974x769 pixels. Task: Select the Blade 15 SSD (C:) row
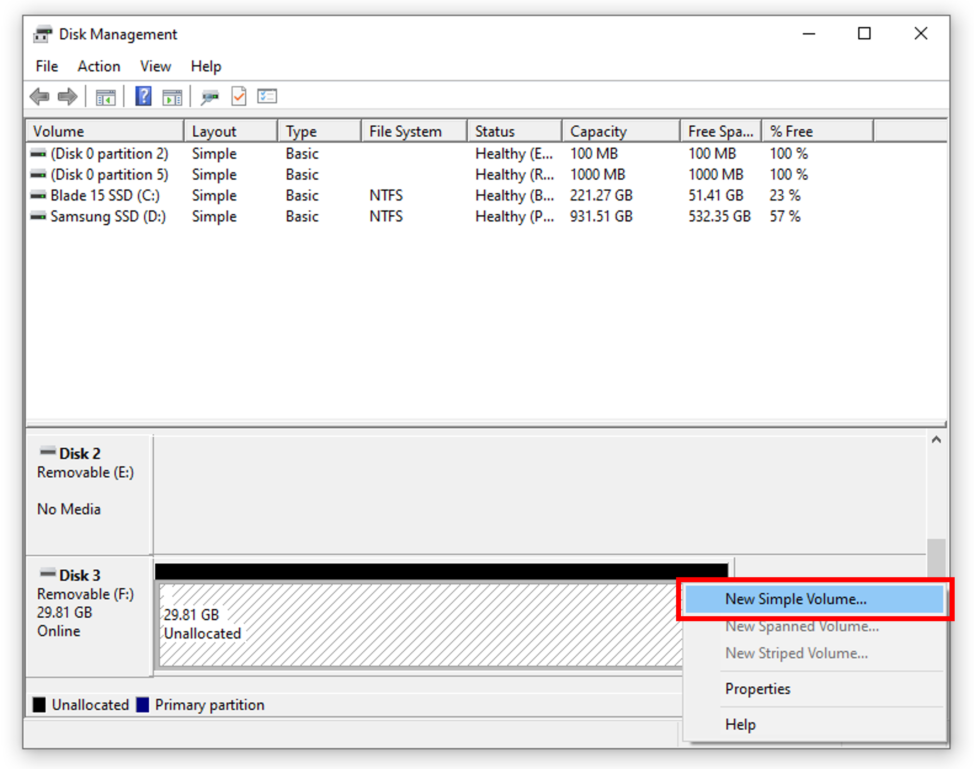[x=105, y=195]
